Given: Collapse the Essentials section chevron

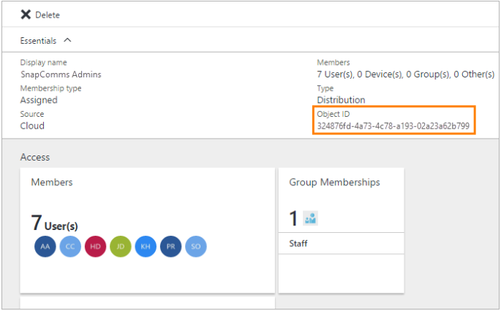Looking at the screenshot, I should click(x=67, y=40).
